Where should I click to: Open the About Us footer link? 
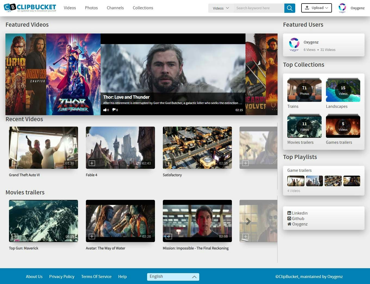(34, 277)
